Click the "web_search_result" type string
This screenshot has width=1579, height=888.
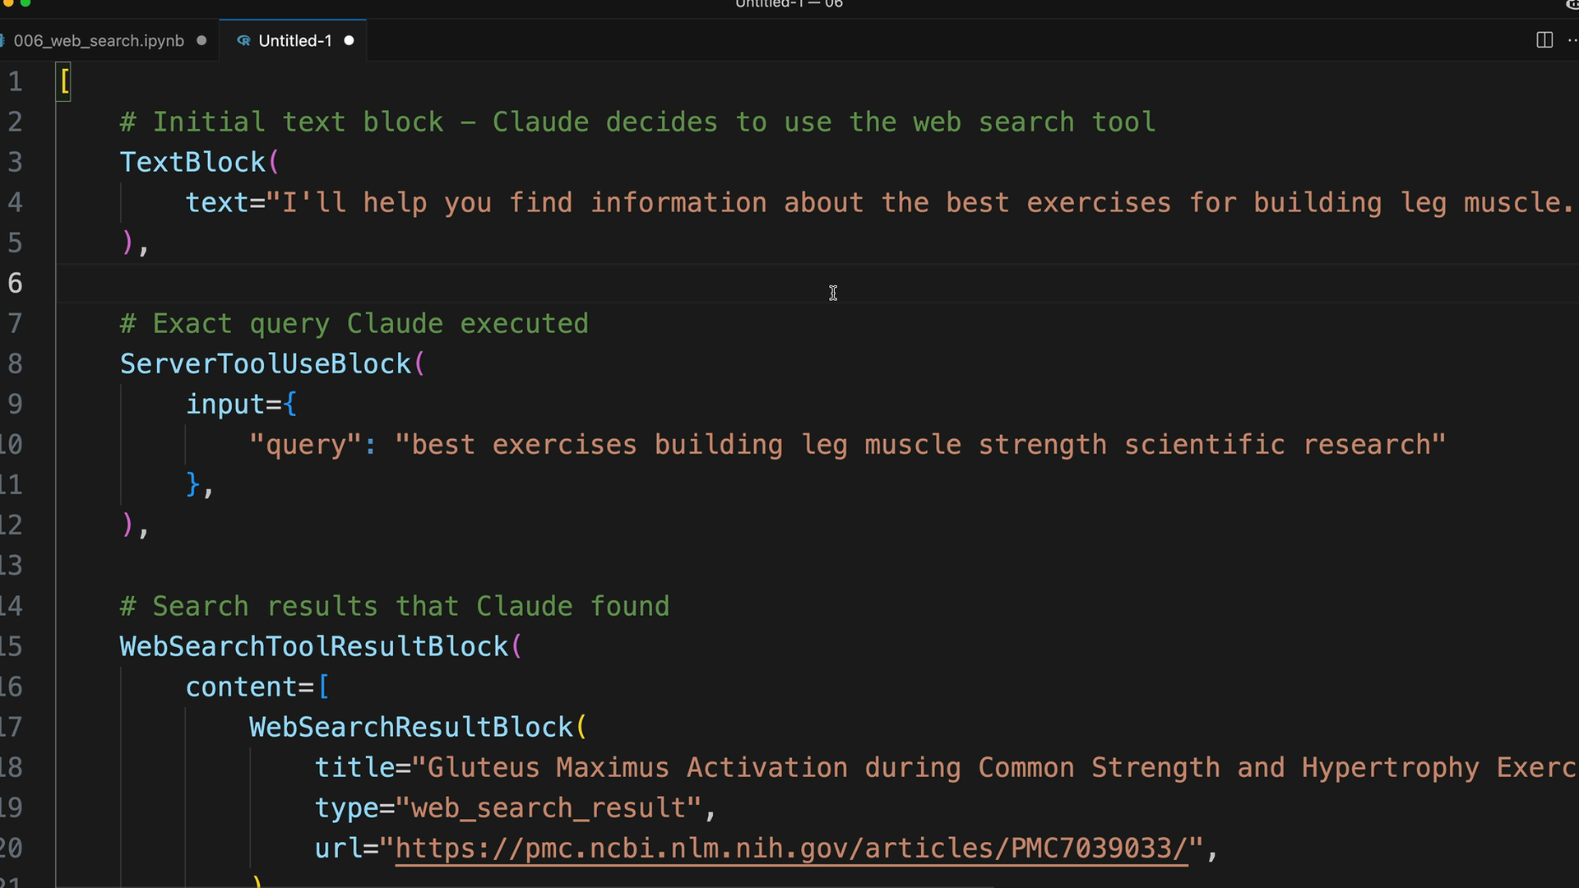tap(549, 807)
